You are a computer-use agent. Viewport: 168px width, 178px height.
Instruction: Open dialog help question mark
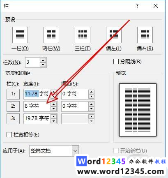coord(137,6)
